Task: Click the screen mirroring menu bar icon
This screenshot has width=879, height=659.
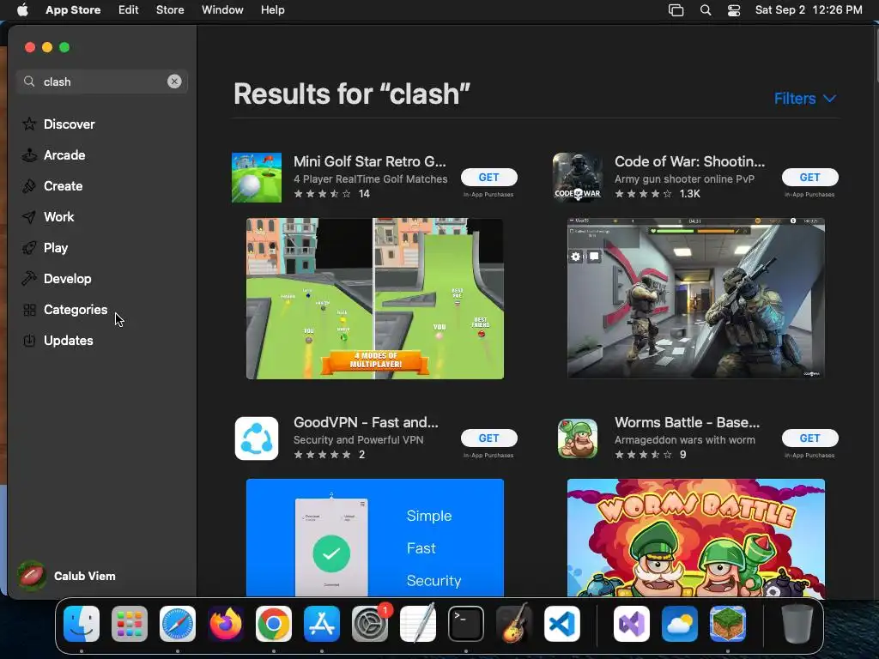Action: 676,10
